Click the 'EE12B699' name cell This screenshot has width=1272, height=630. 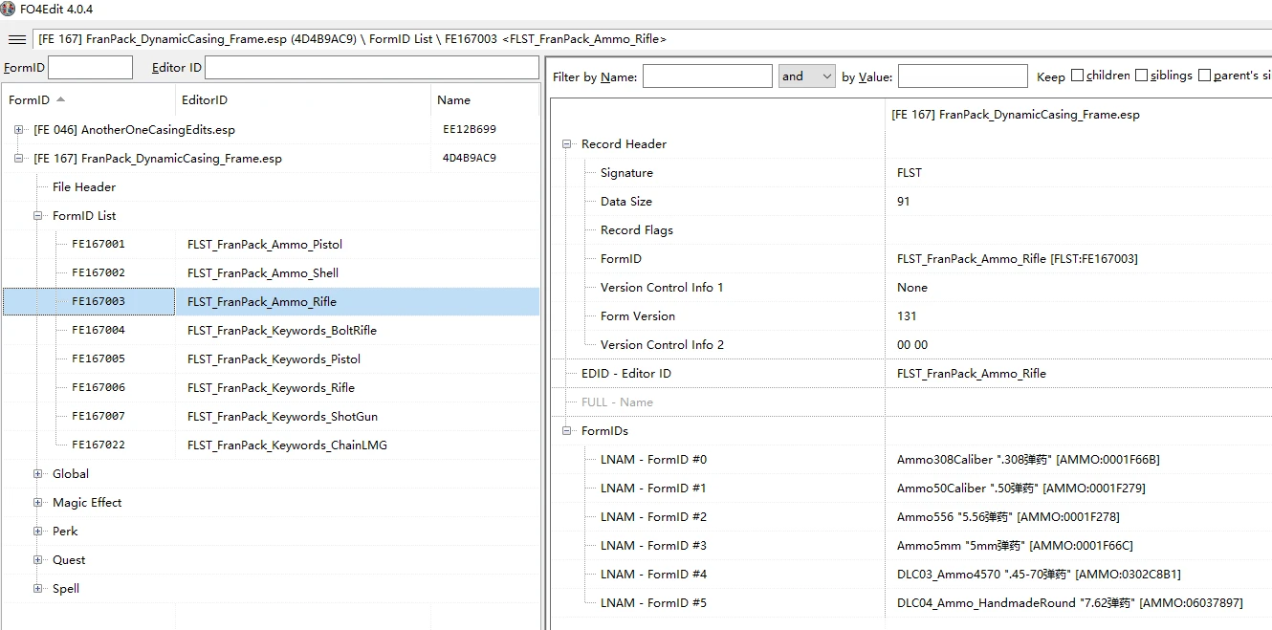click(x=470, y=129)
